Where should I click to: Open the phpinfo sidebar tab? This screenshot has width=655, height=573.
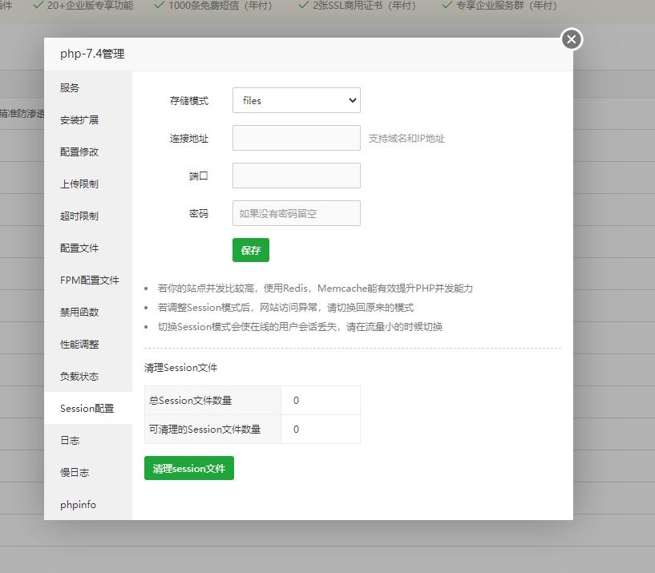(87, 505)
